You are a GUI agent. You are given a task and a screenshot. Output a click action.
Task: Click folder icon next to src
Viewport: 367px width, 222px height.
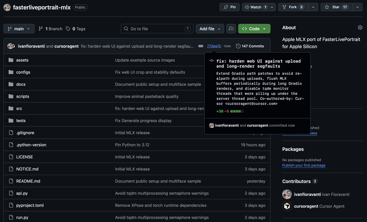[x=11, y=109]
